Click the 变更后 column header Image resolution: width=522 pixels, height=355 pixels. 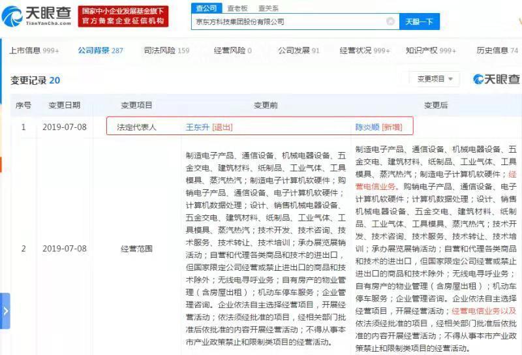coord(436,105)
